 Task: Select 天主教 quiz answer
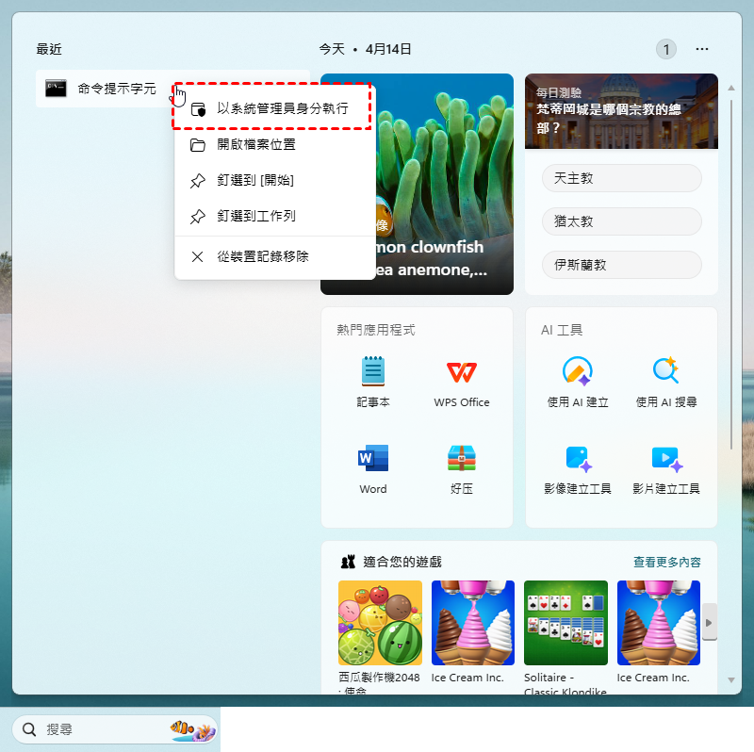coord(621,178)
